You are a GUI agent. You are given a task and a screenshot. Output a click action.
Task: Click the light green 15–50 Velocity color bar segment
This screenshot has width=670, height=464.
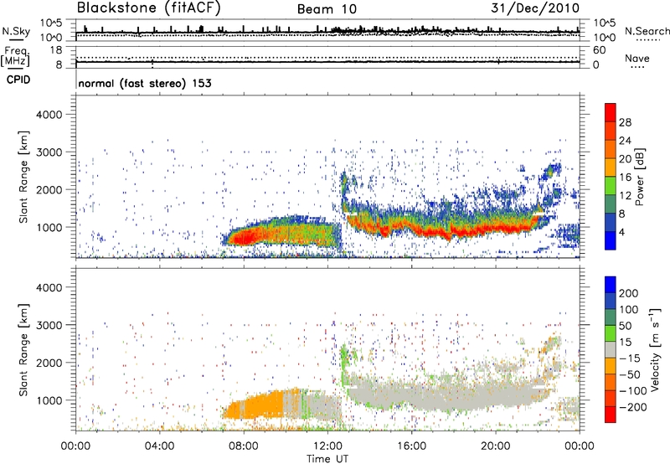(611, 333)
